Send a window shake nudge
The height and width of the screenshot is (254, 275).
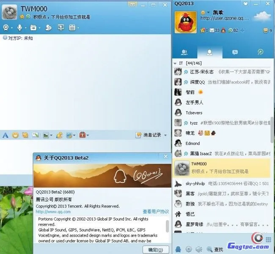(x=36, y=135)
